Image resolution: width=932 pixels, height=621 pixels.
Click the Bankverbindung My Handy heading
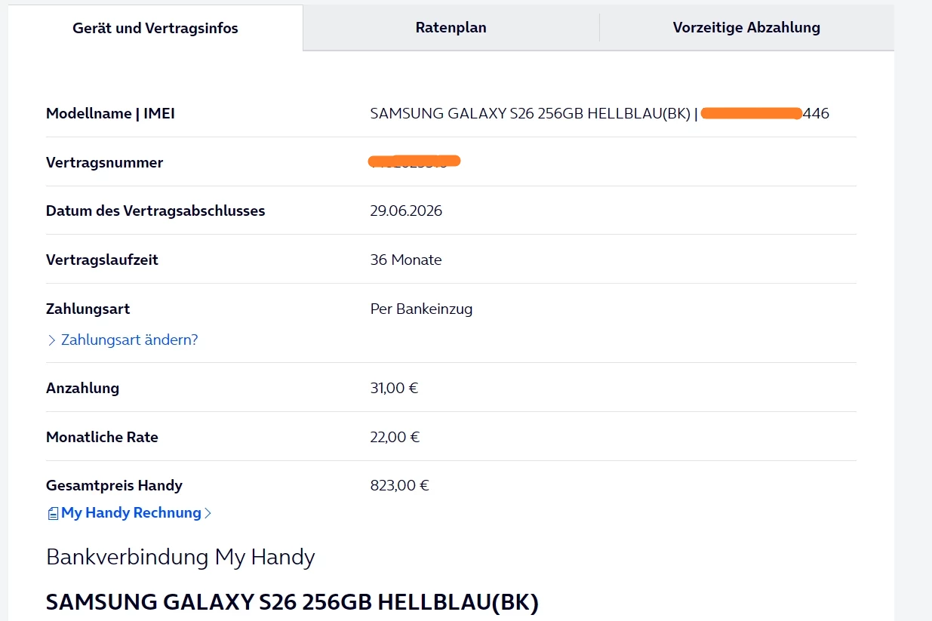tap(180, 558)
